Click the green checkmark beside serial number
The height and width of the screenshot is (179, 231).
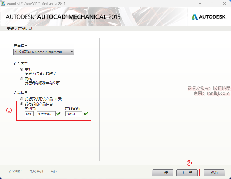(x=58, y=114)
